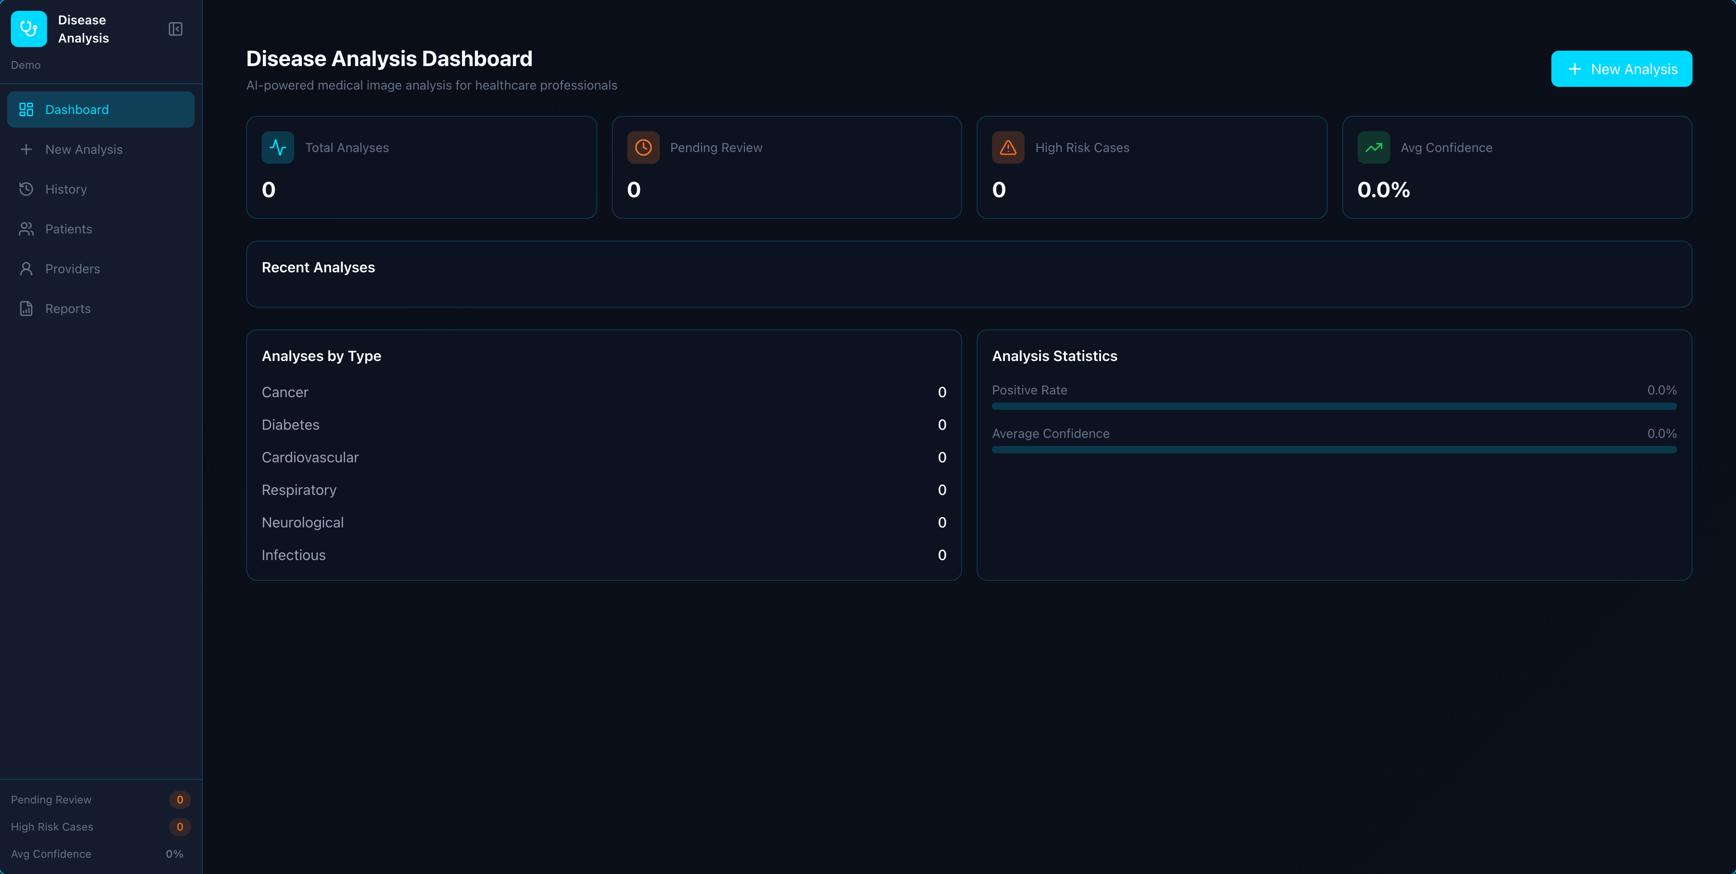Click the High Risk Cases label in the sidebar footer

(x=52, y=827)
